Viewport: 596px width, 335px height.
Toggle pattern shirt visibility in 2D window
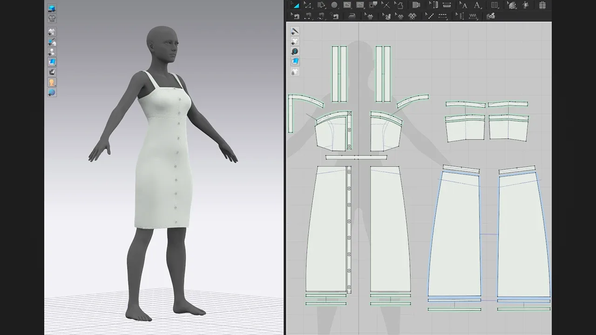tap(295, 41)
